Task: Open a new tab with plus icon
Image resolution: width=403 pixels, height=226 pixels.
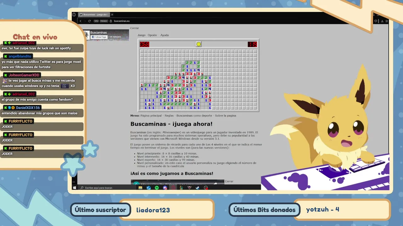Action: pos(112,14)
